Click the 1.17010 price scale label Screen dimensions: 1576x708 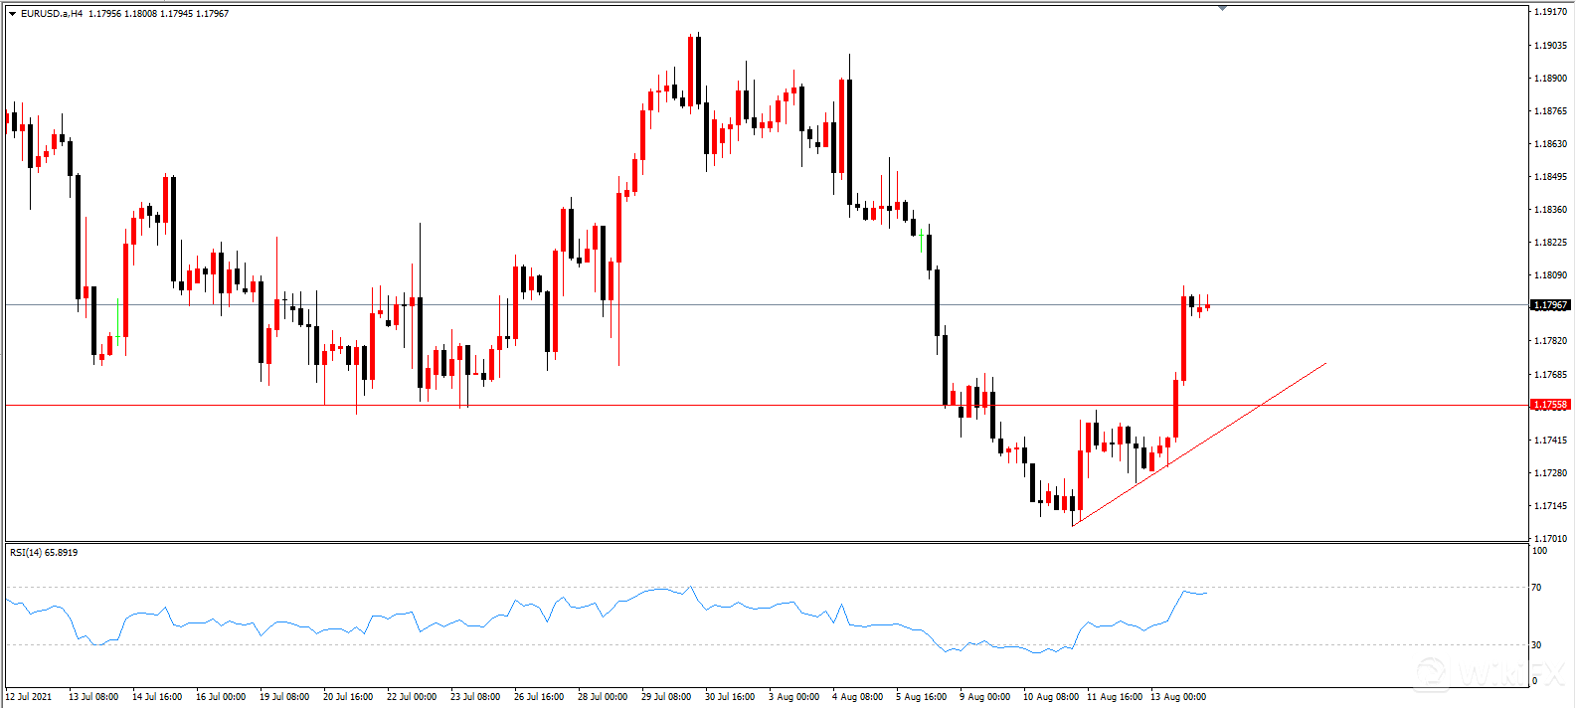1550,538
